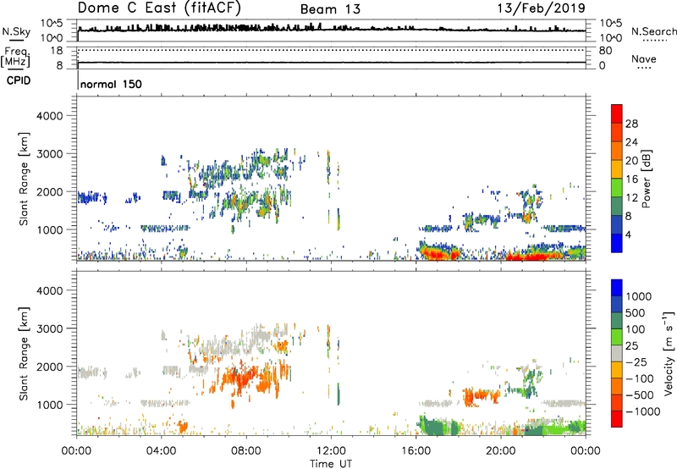Click the gray segment of velocity colorbar
The height and width of the screenshot is (469, 677).
pos(617,354)
